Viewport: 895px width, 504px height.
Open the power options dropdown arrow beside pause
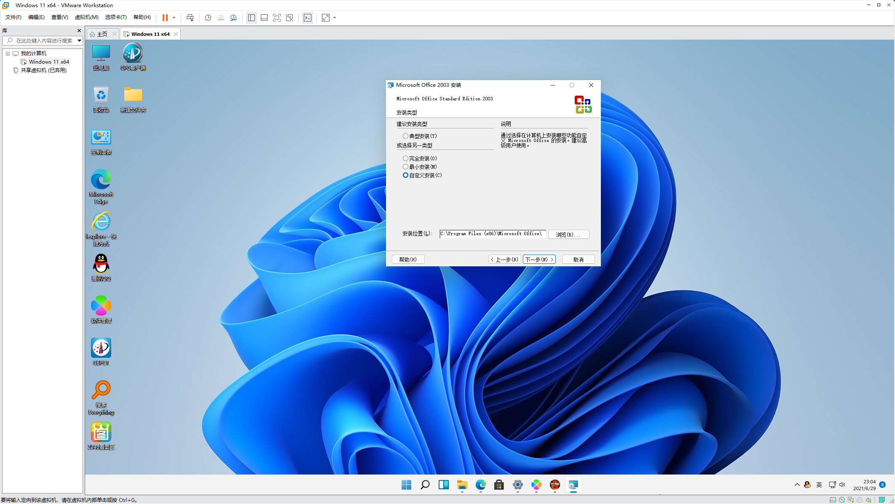click(174, 18)
